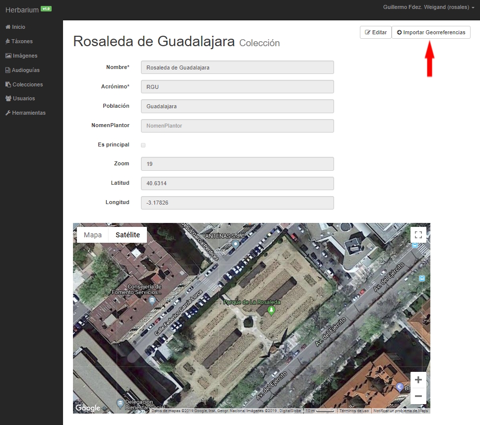This screenshot has height=425, width=480.
Task: Open the Términos de uso map link
Action: click(x=354, y=411)
